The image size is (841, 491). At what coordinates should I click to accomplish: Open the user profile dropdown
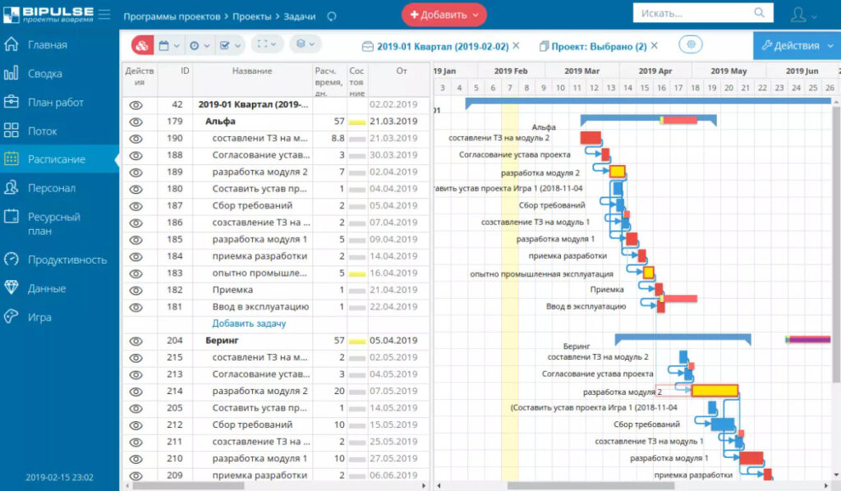tap(802, 15)
